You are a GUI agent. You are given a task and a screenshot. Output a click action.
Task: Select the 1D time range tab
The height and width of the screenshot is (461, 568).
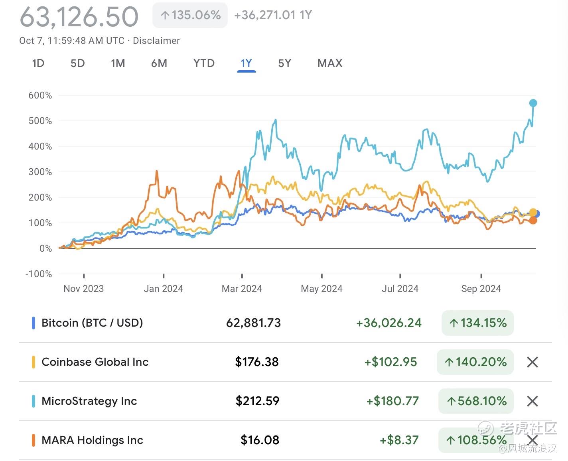point(38,63)
